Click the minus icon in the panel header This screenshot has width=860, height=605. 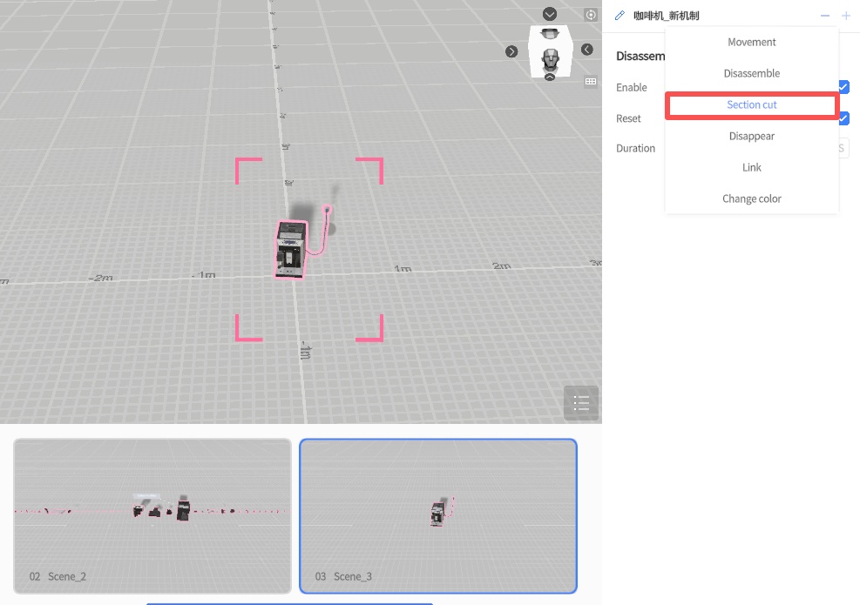coord(825,16)
